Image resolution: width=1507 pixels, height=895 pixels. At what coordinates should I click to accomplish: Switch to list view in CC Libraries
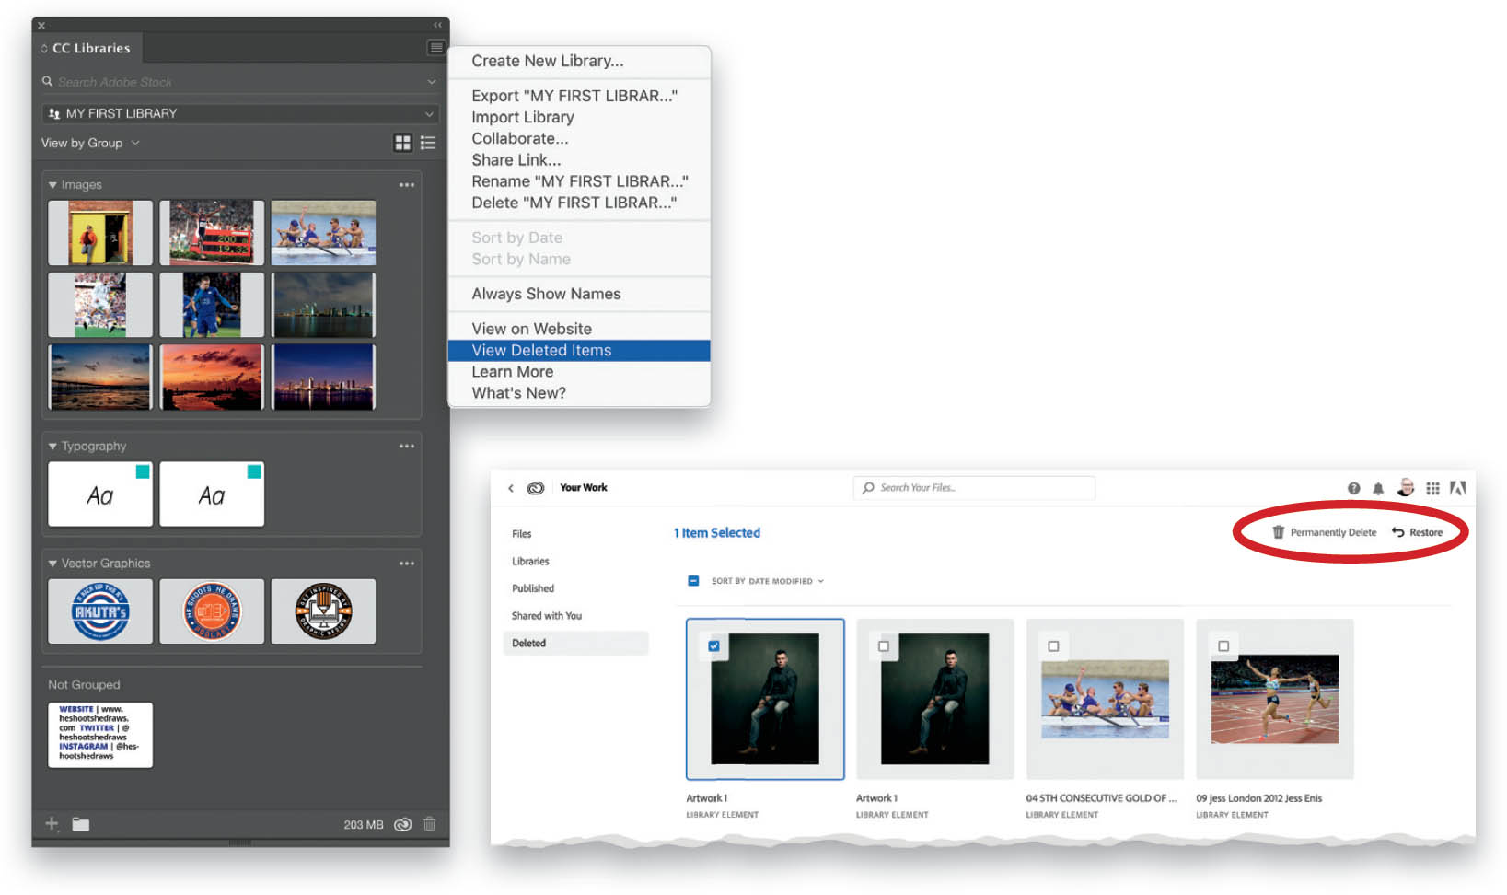(427, 143)
